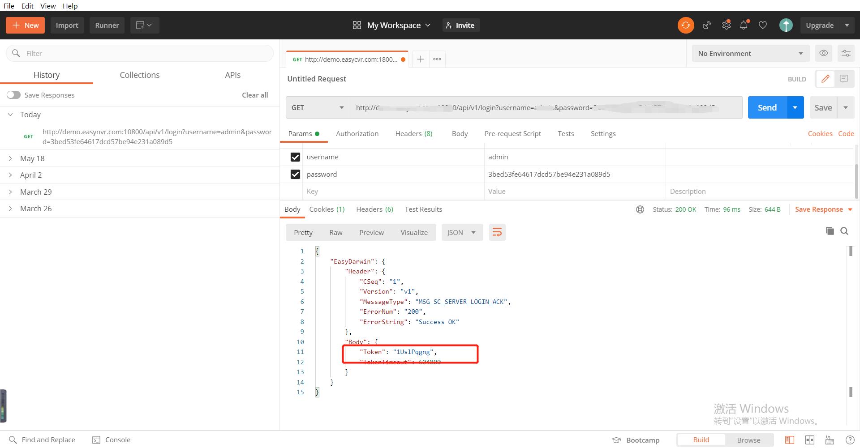The image size is (860, 448).
Task: Open the comments icon beside BUILD
Action: 844,79
